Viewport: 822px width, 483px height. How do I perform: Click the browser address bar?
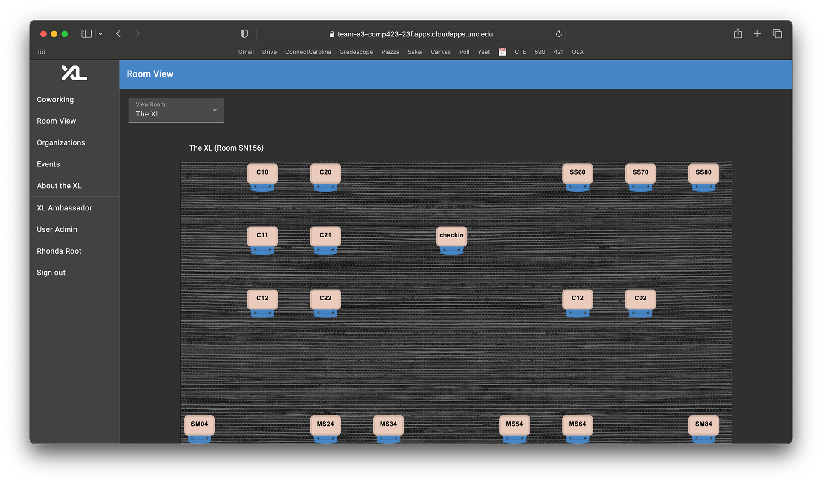click(411, 34)
